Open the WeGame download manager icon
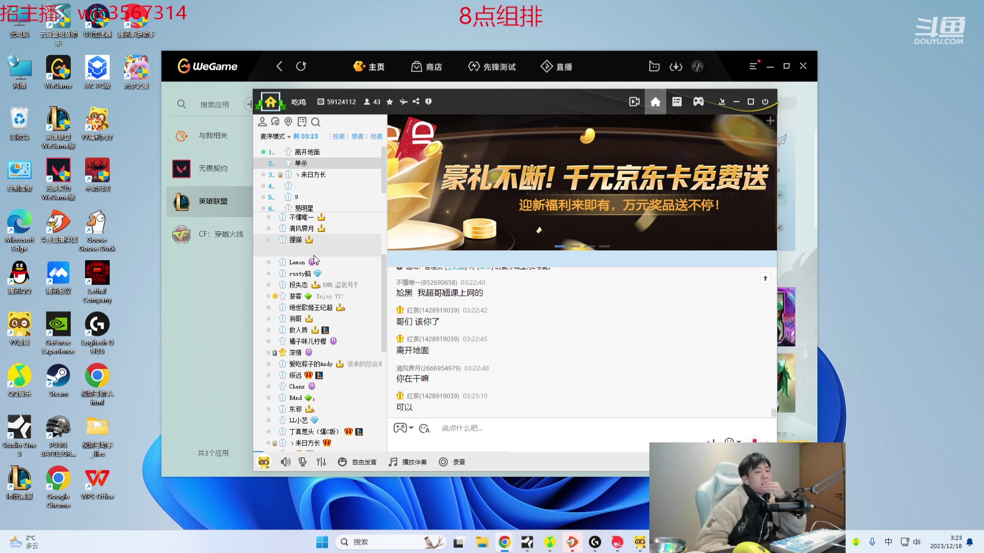 (x=676, y=67)
